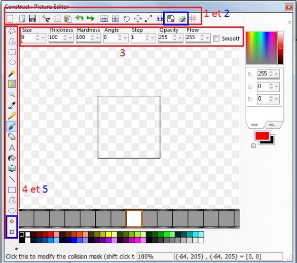Toggle small checkbox beside color swatches

pyautogui.click(x=253, y=145)
